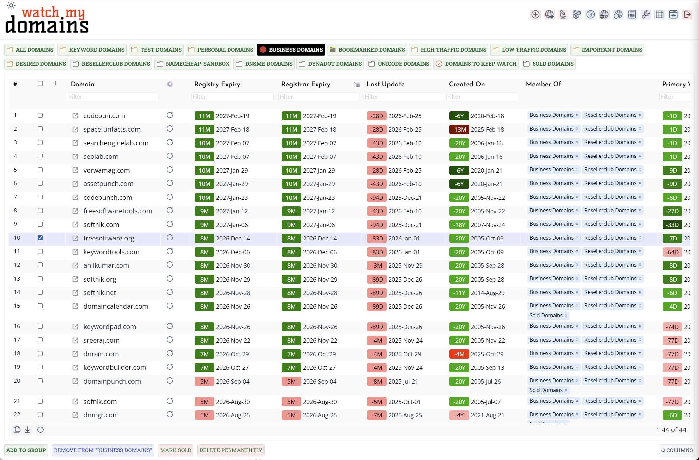Click the copy table icon at bottom left
The width and height of the screenshot is (699, 460).
pyautogui.click(x=17, y=429)
